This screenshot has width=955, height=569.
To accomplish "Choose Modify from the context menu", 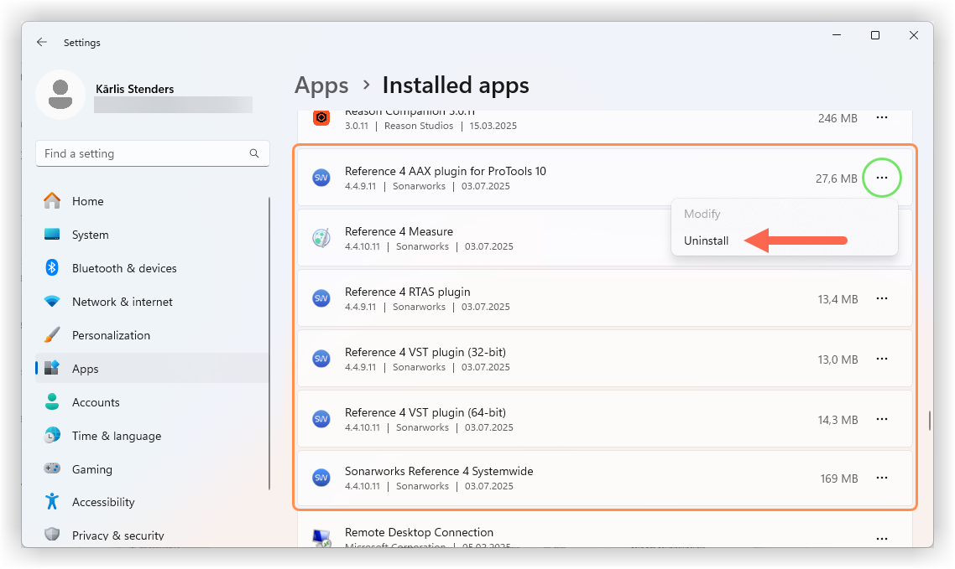I will [x=702, y=214].
